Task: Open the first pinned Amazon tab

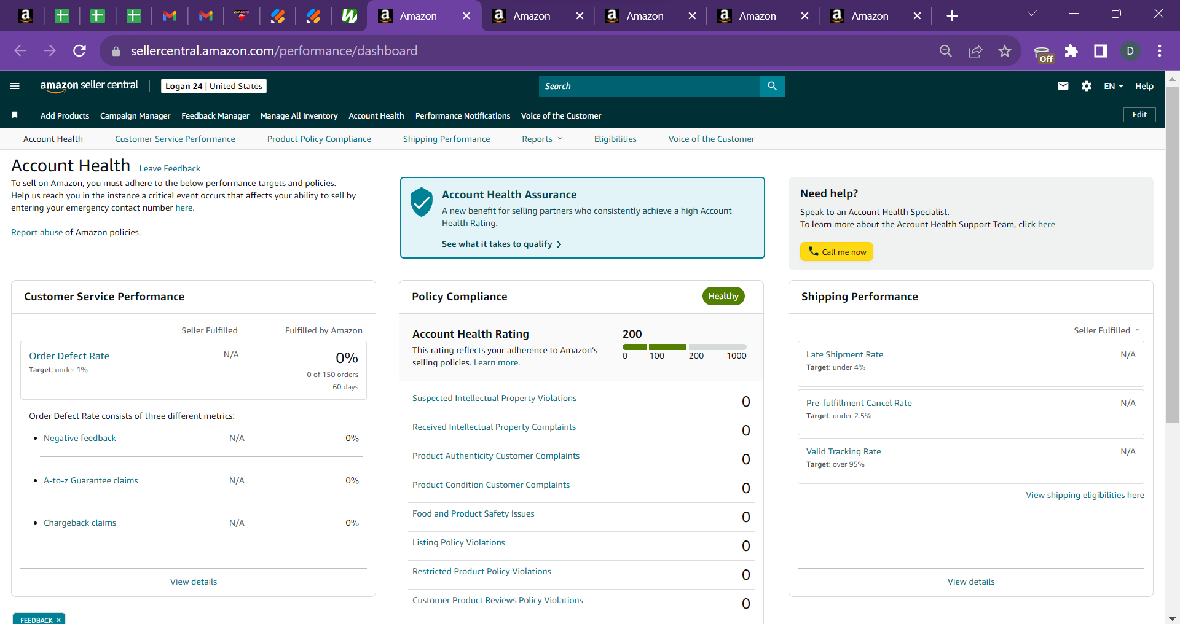Action: point(26,16)
